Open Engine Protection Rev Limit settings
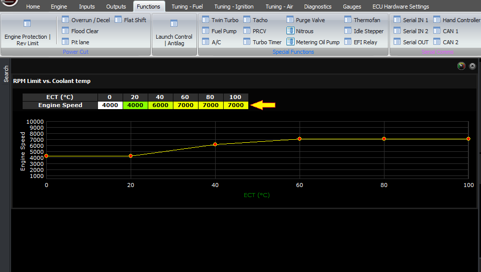The height and width of the screenshot is (272, 481). tap(27, 33)
